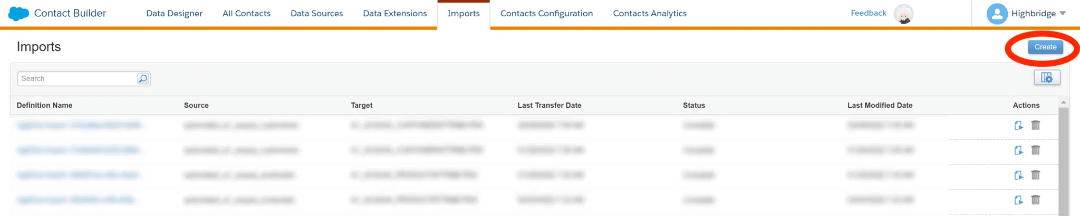Screen dimensions: 1080x216
Task: Click the search magnifier icon
Action: [143, 78]
